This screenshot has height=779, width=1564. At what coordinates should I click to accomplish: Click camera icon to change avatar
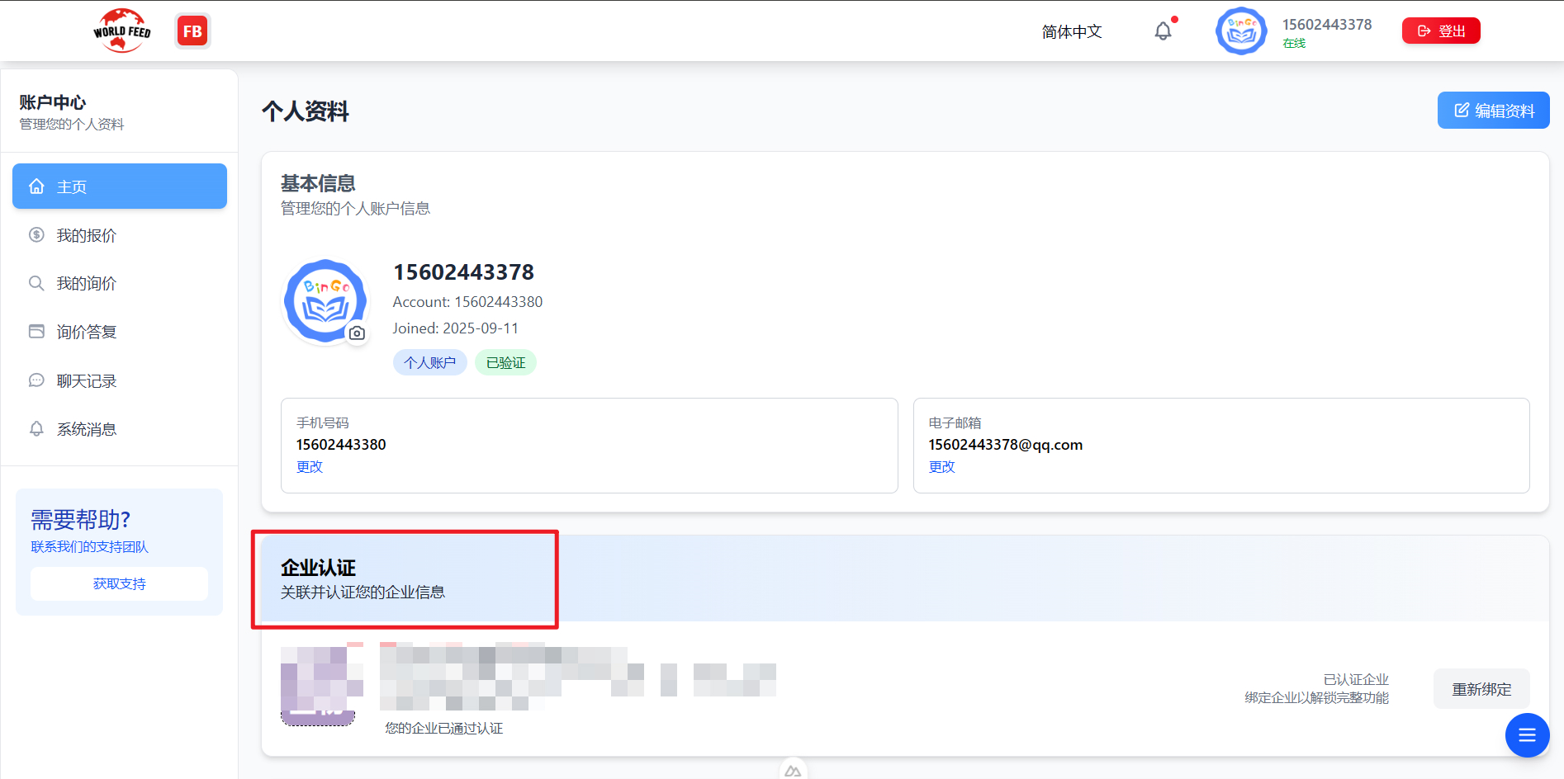pos(357,333)
